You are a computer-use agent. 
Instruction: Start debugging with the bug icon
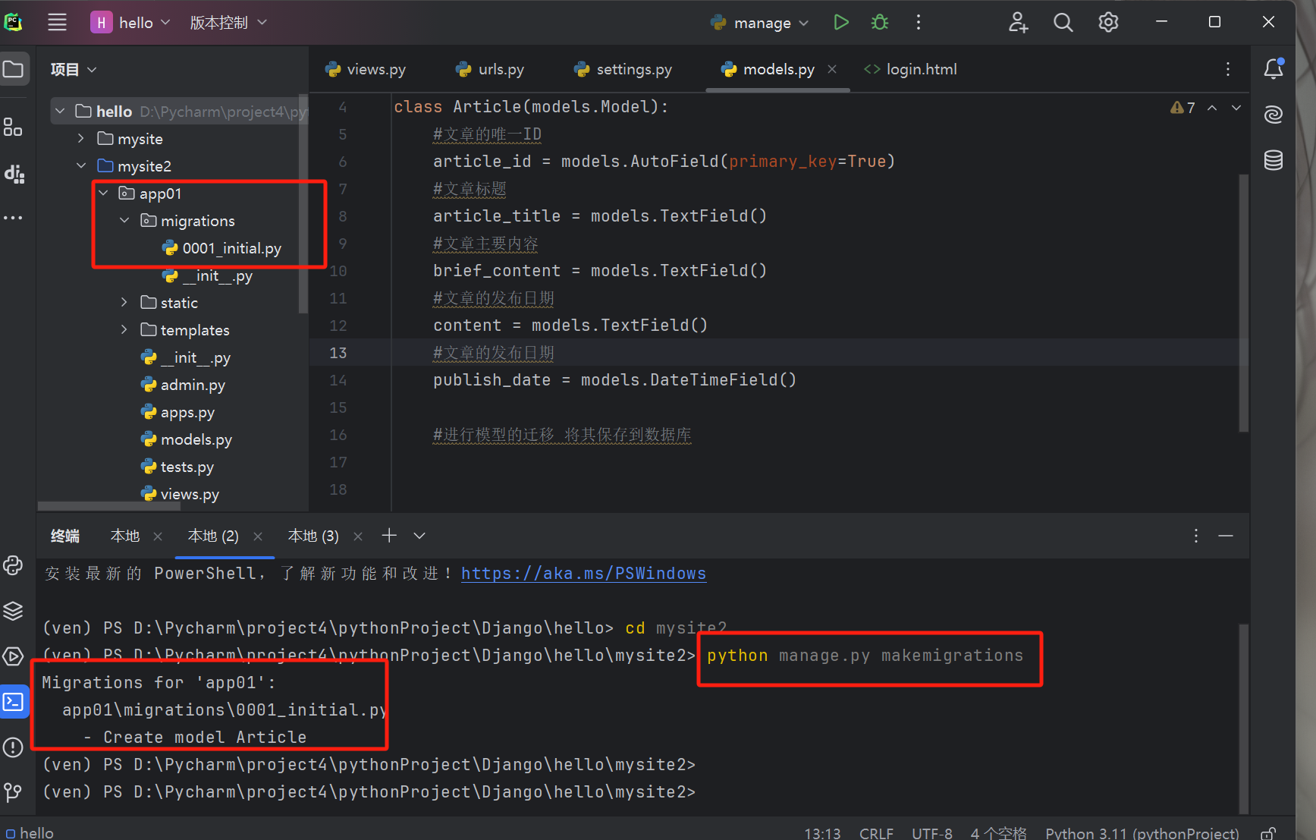[x=880, y=23]
